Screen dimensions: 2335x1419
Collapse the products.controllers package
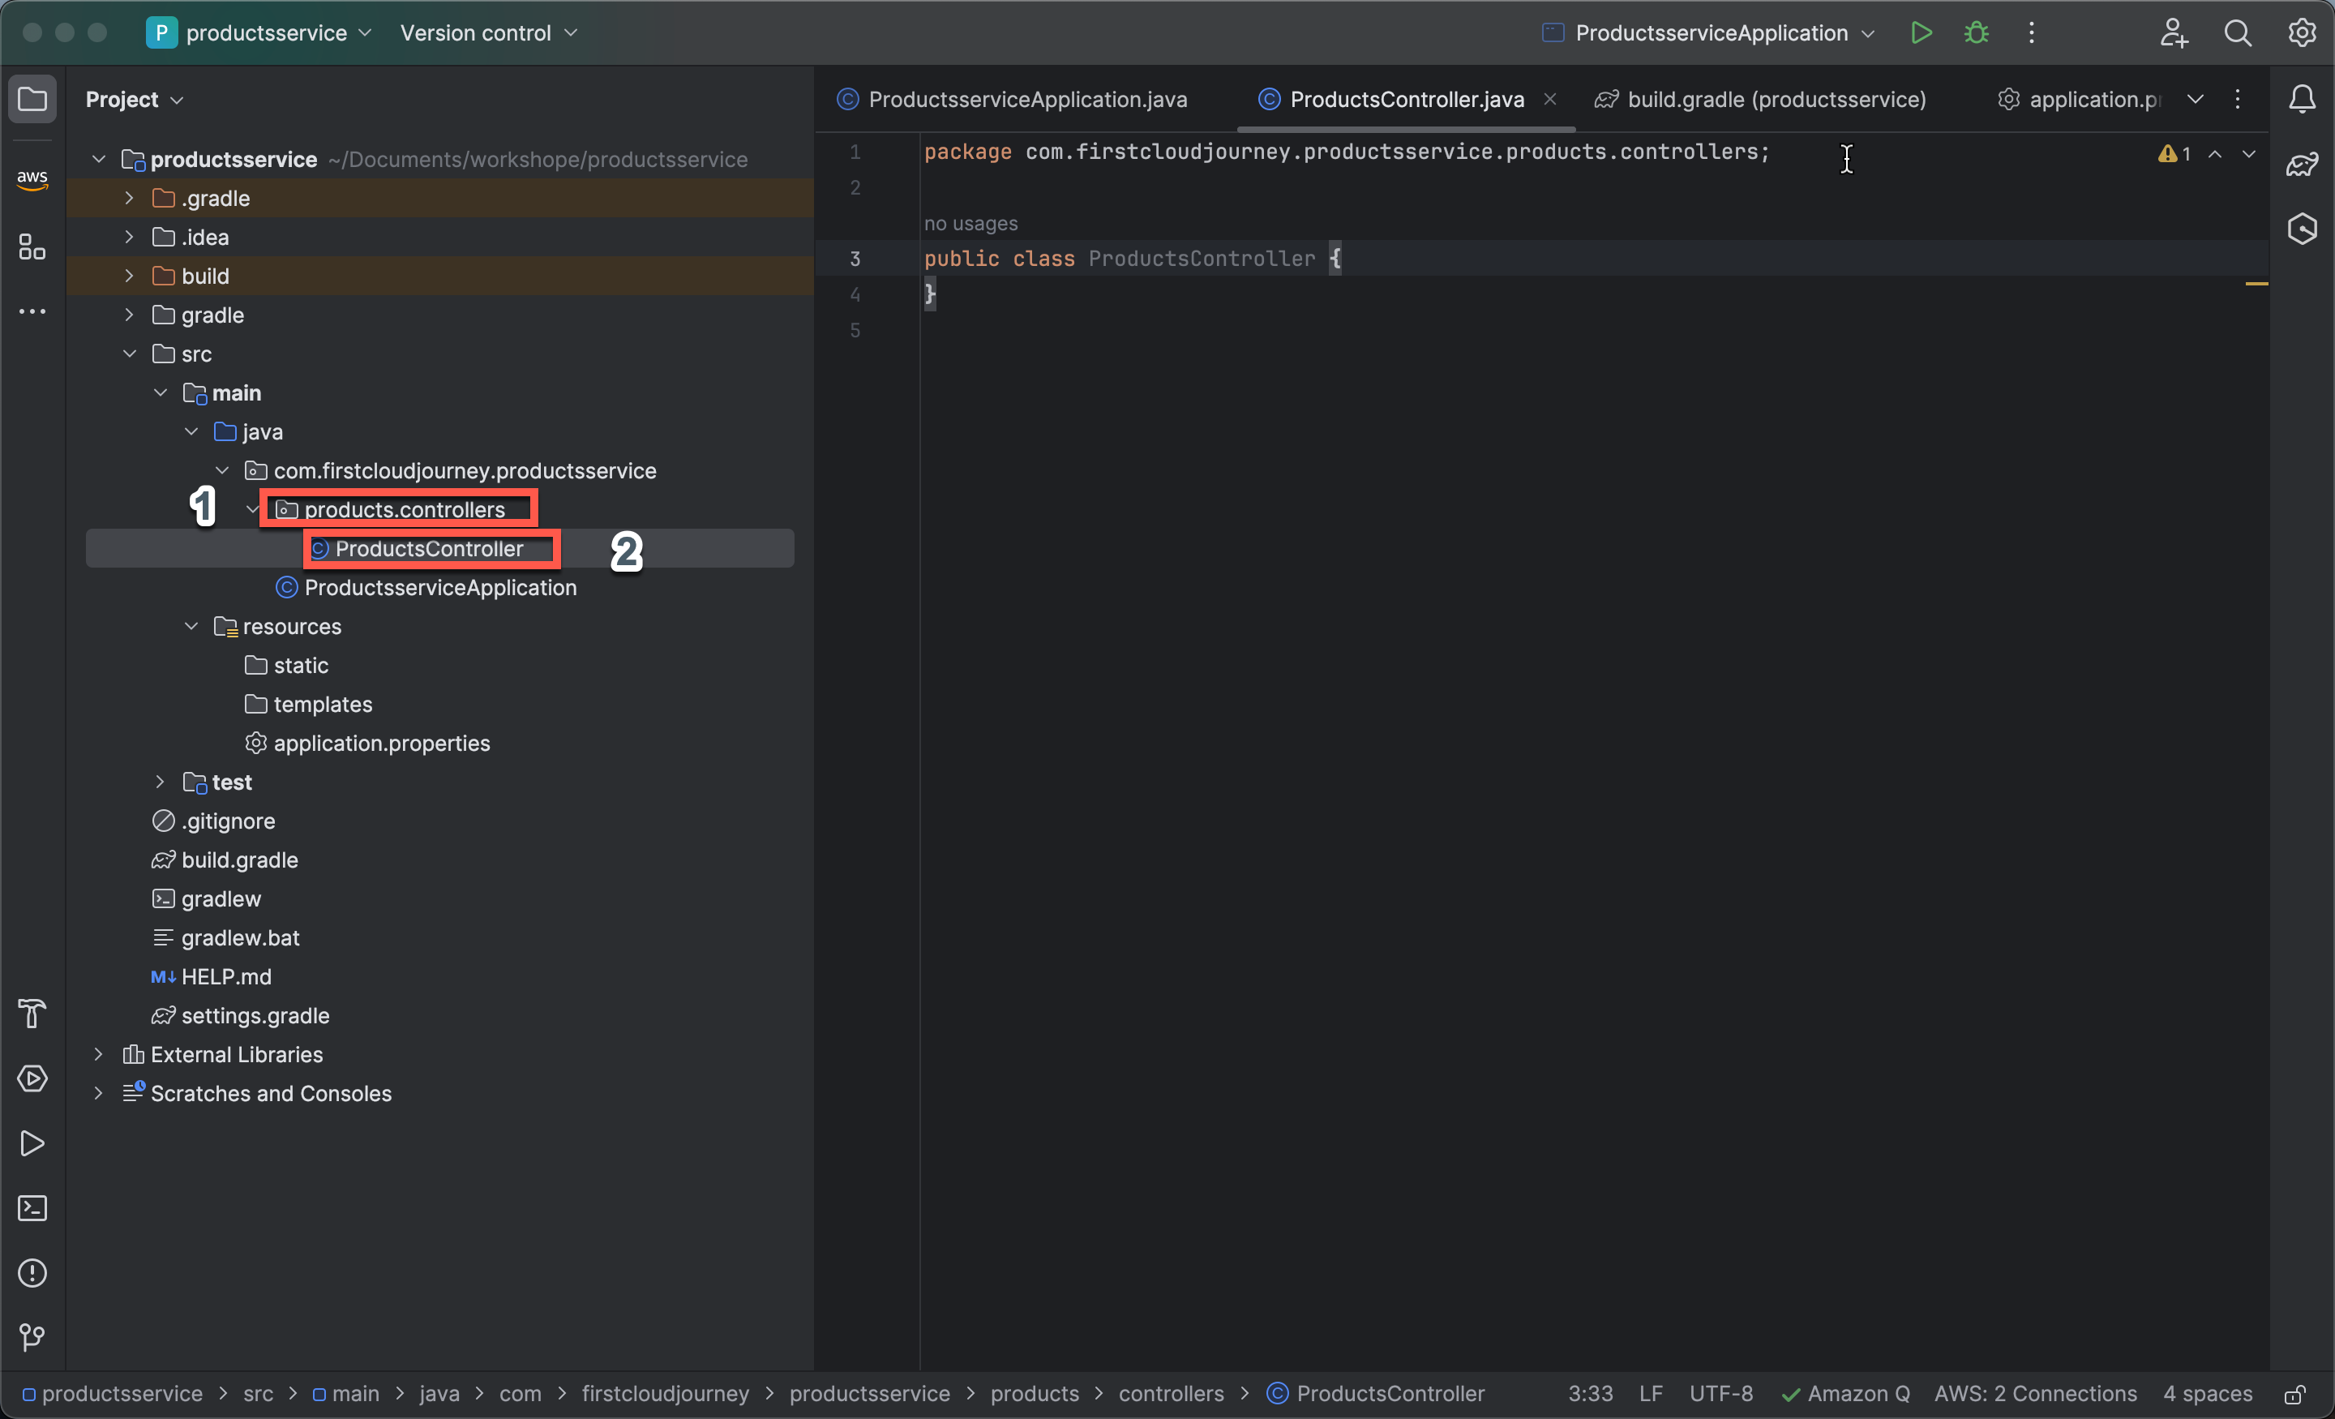pyautogui.click(x=252, y=509)
